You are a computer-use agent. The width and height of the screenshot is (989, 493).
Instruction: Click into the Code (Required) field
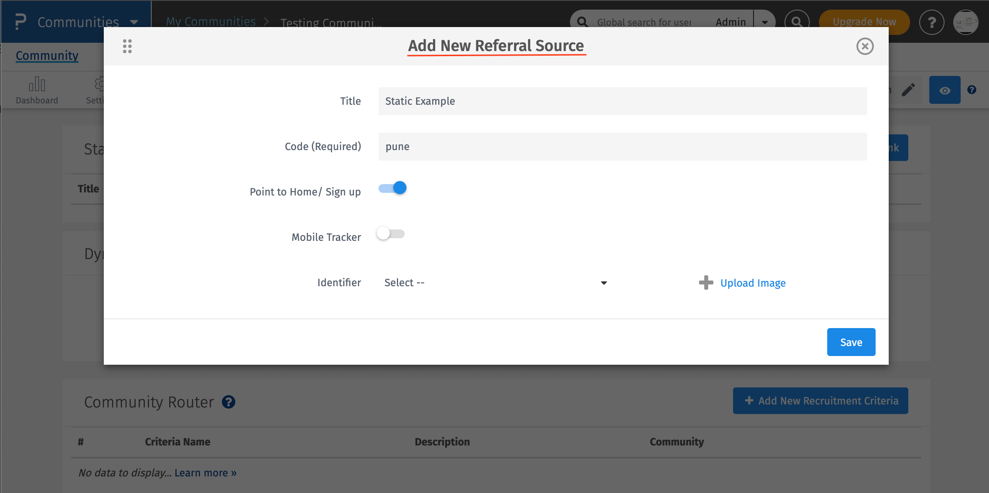point(622,147)
